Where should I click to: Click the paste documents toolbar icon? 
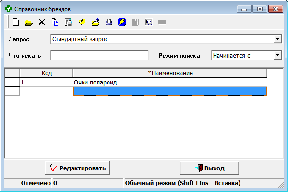click(69, 22)
